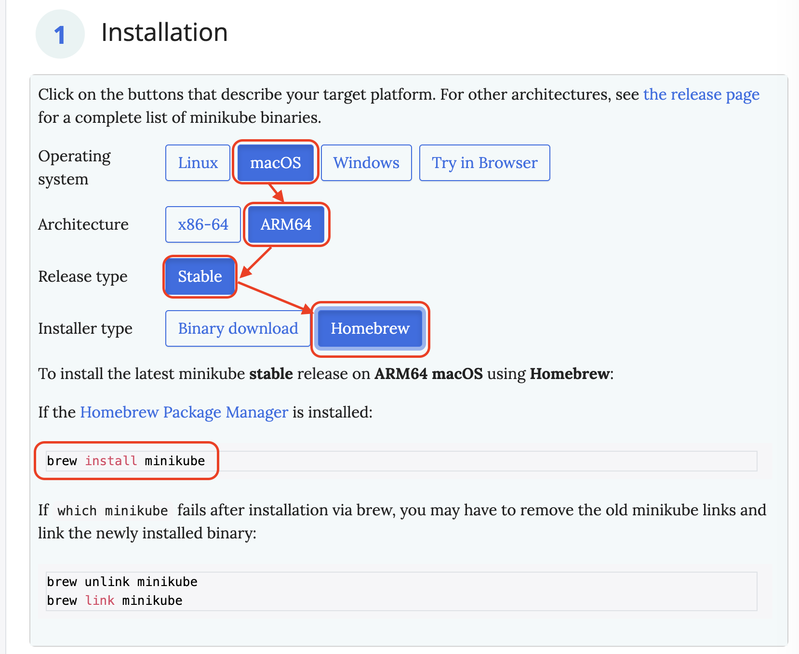Select the ARM64 architecture button

[286, 224]
